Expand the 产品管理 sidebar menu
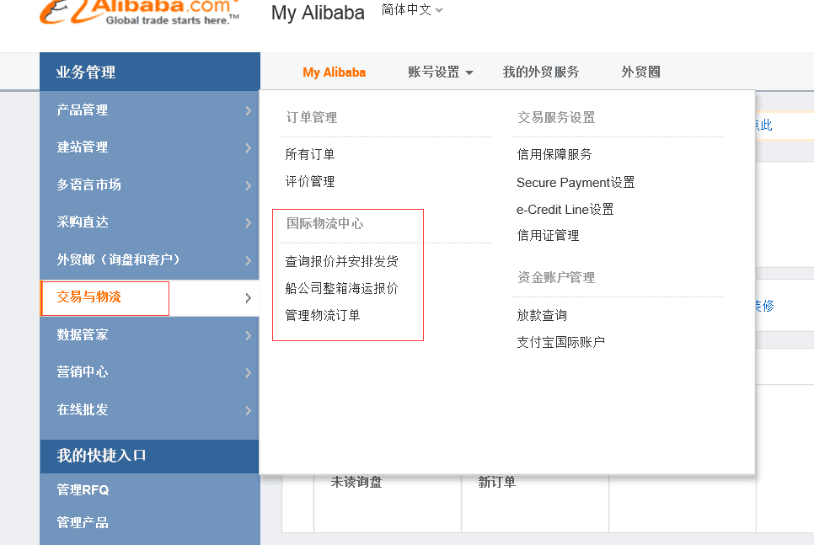 tap(248, 110)
